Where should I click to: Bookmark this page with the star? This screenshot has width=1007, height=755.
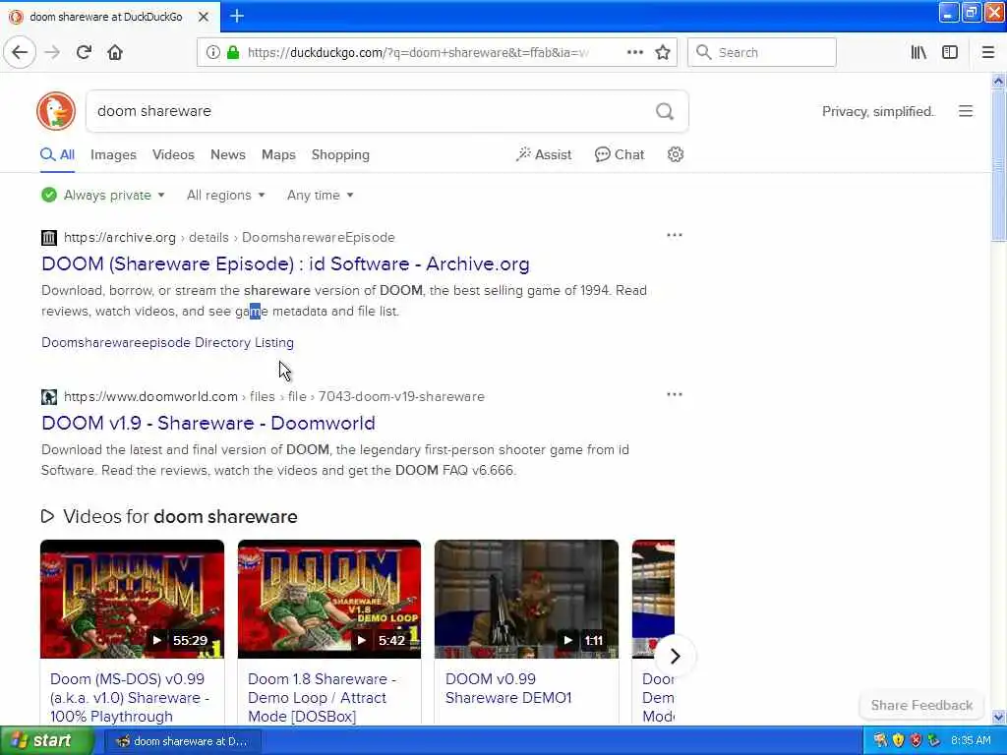[x=663, y=53]
